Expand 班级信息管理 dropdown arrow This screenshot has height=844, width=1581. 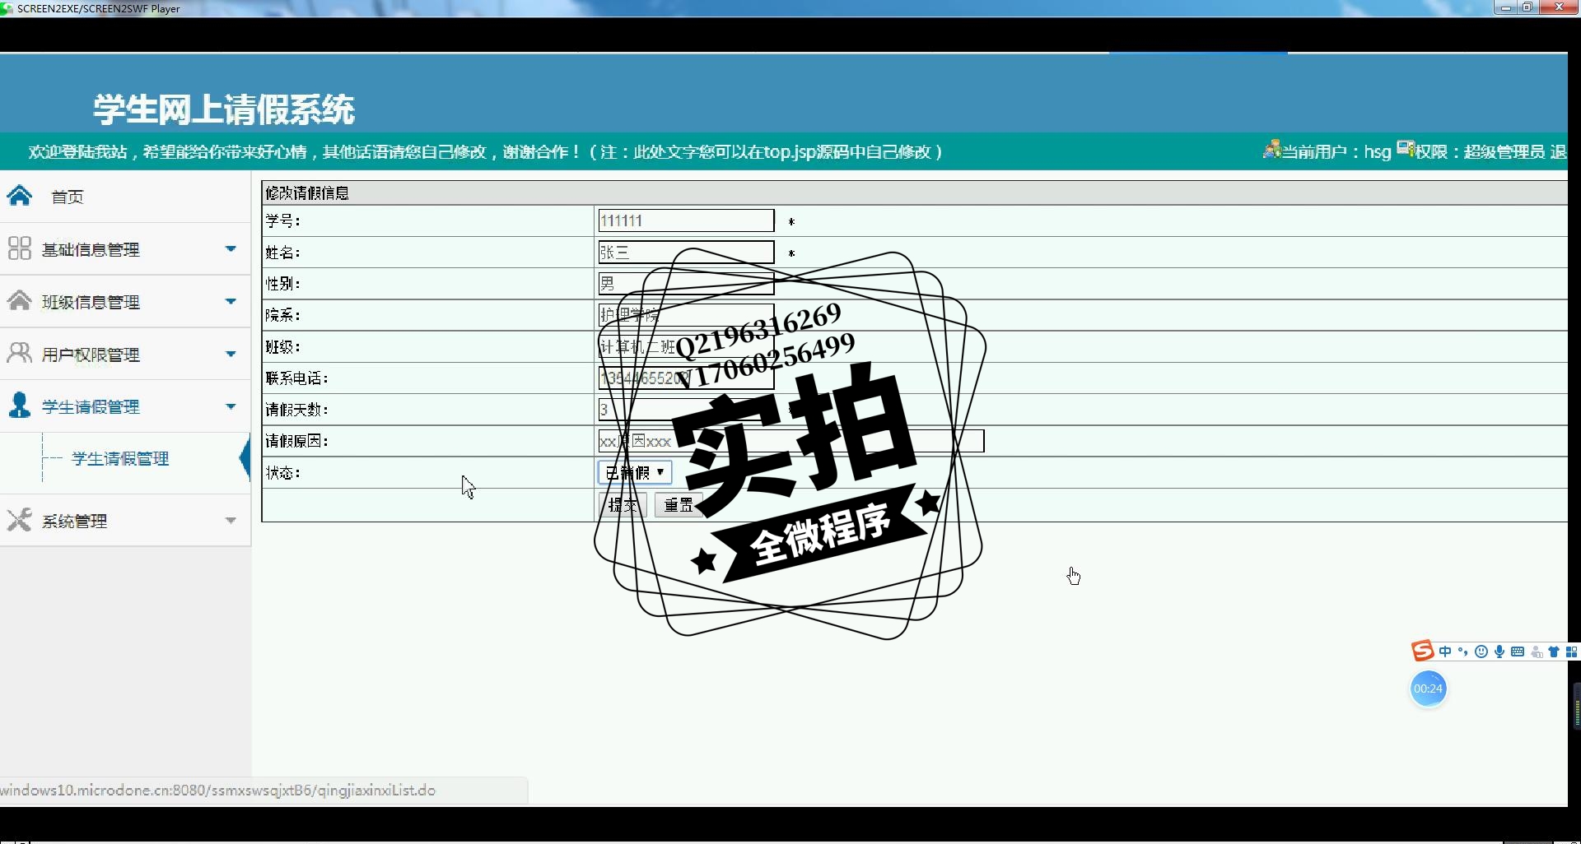pos(231,301)
